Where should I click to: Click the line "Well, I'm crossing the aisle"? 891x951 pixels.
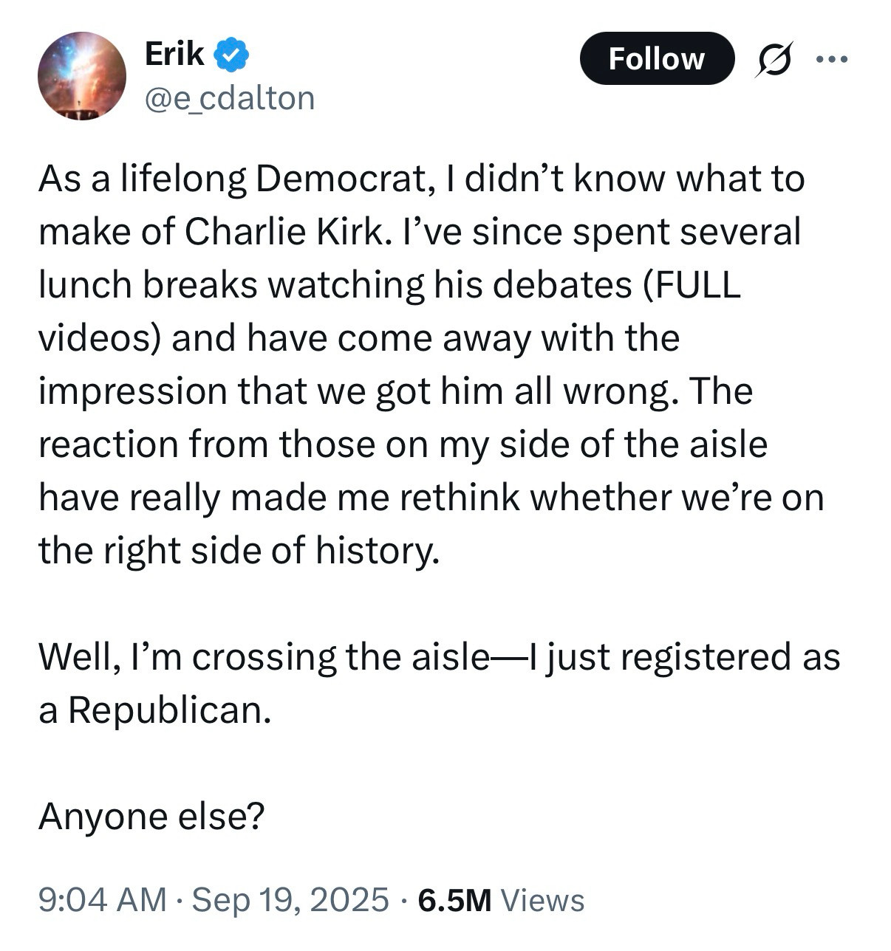(x=264, y=656)
